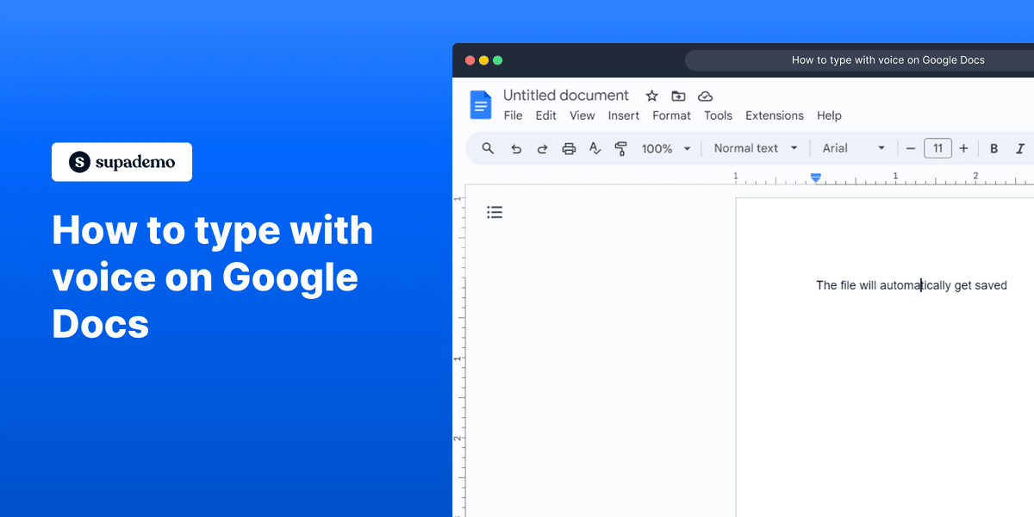The image size is (1034, 517).
Task: Star the Untitled document
Action: 651,96
